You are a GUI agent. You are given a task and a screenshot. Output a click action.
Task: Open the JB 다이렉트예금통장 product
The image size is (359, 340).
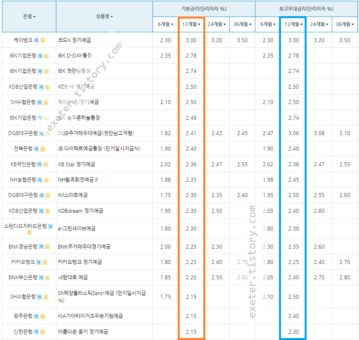click(x=99, y=149)
